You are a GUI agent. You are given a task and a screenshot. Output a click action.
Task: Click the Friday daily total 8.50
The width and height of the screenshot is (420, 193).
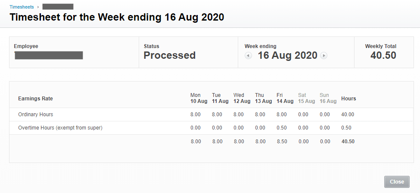click(282, 142)
